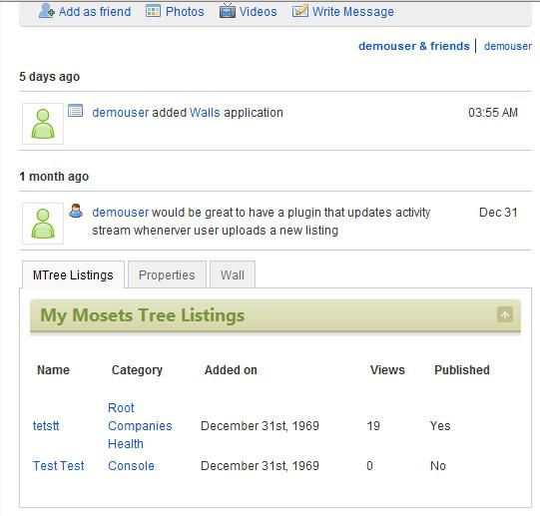540x516 pixels.
Task: Click the profile status update person icon
Action: [x=76, y=211]
